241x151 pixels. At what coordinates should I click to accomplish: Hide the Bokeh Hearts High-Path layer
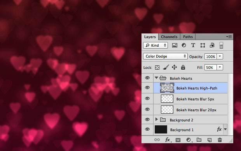[147, 88]
